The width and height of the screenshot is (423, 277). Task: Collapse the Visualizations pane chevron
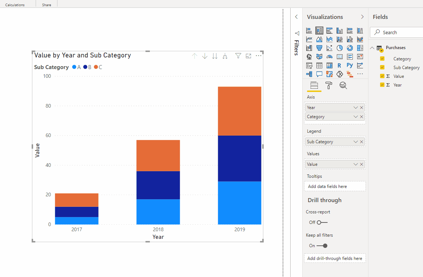tap(362, 17)
